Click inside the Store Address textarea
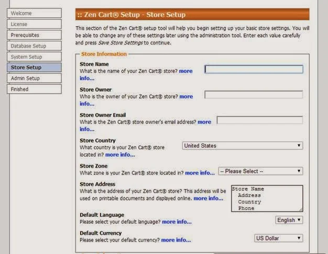Screen dimensions: 328x254 point(267,198)
